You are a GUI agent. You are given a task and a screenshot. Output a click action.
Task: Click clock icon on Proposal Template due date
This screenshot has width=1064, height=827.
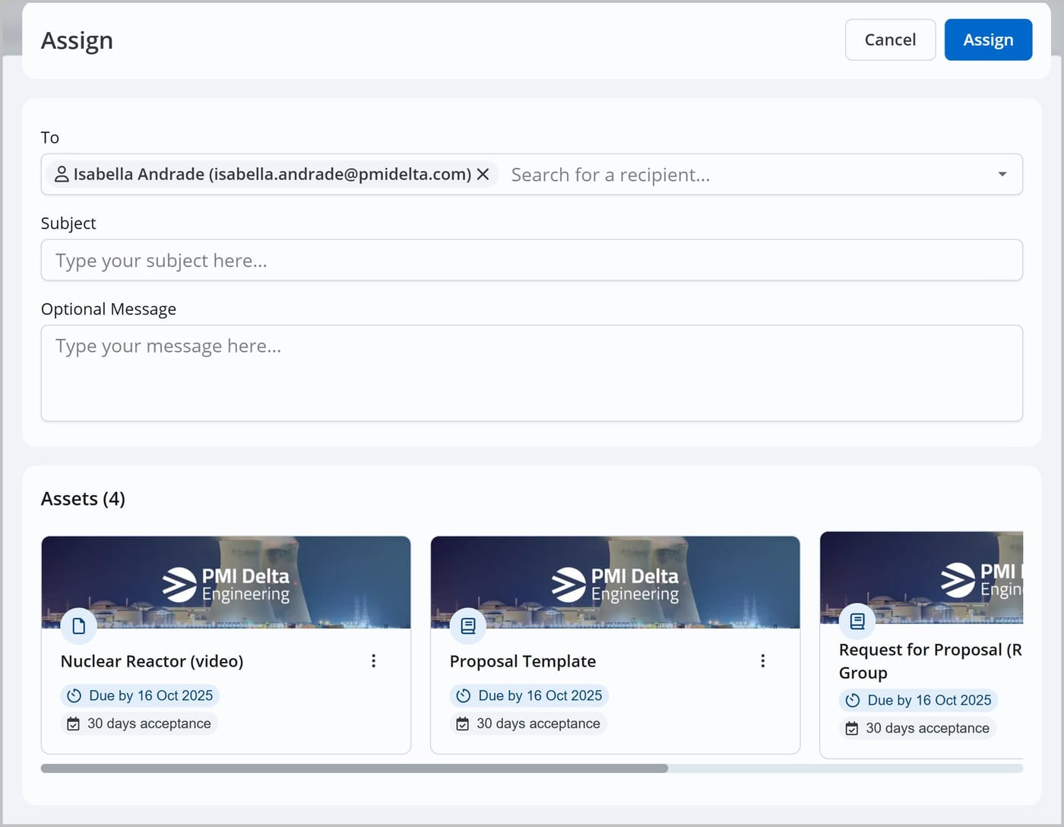pyautogui.click(x=463, y=696)
